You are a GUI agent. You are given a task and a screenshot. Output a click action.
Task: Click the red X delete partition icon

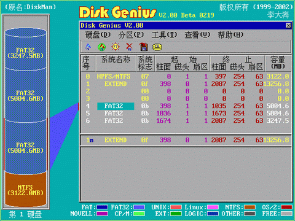129,47
